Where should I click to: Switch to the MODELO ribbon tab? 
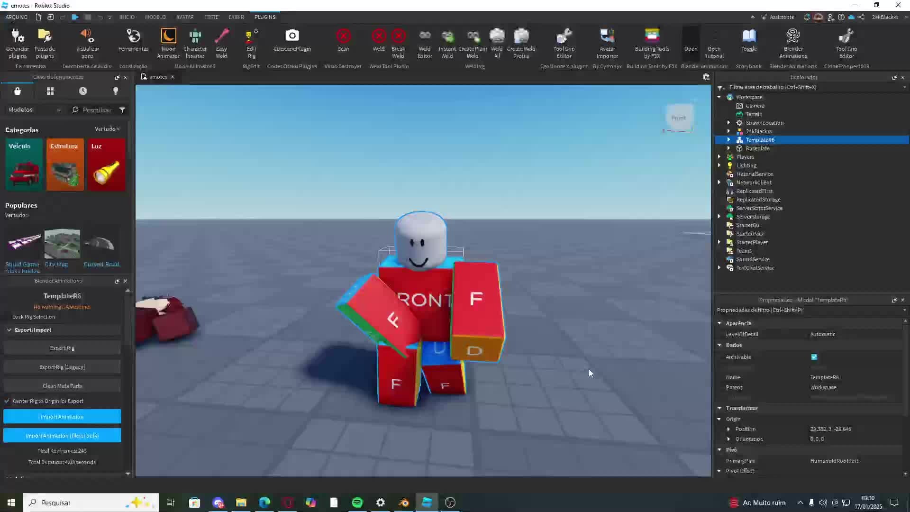(155, 17)
